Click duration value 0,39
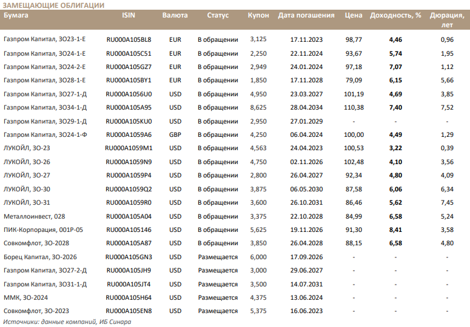Image resolution: width=470 pixels, height=327 pixels. pyautogui.click(x=447, y=148)
